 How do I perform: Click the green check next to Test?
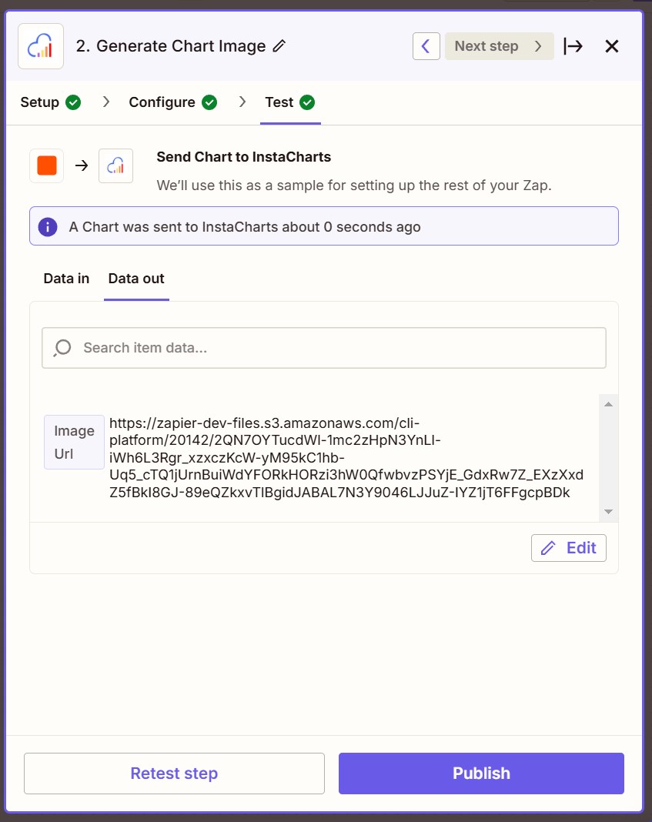click(x=307, y=102)
